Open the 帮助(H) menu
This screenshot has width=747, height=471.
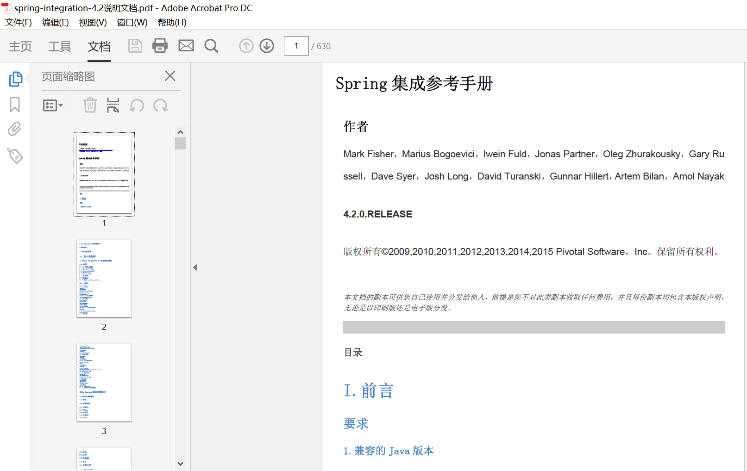tap(172, 22)
